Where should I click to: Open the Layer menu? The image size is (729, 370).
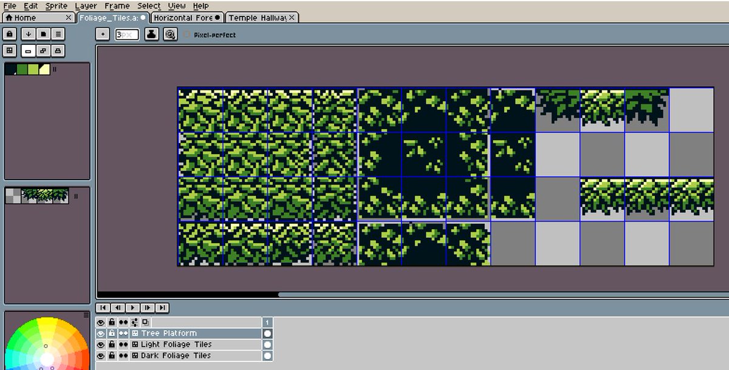(86, 5)
